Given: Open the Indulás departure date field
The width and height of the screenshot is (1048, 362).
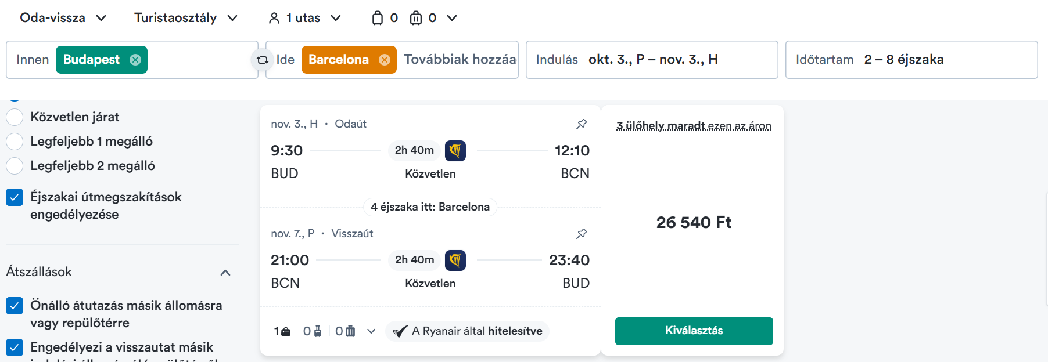Looking at the screenshot, I should (x=652, y=60).
